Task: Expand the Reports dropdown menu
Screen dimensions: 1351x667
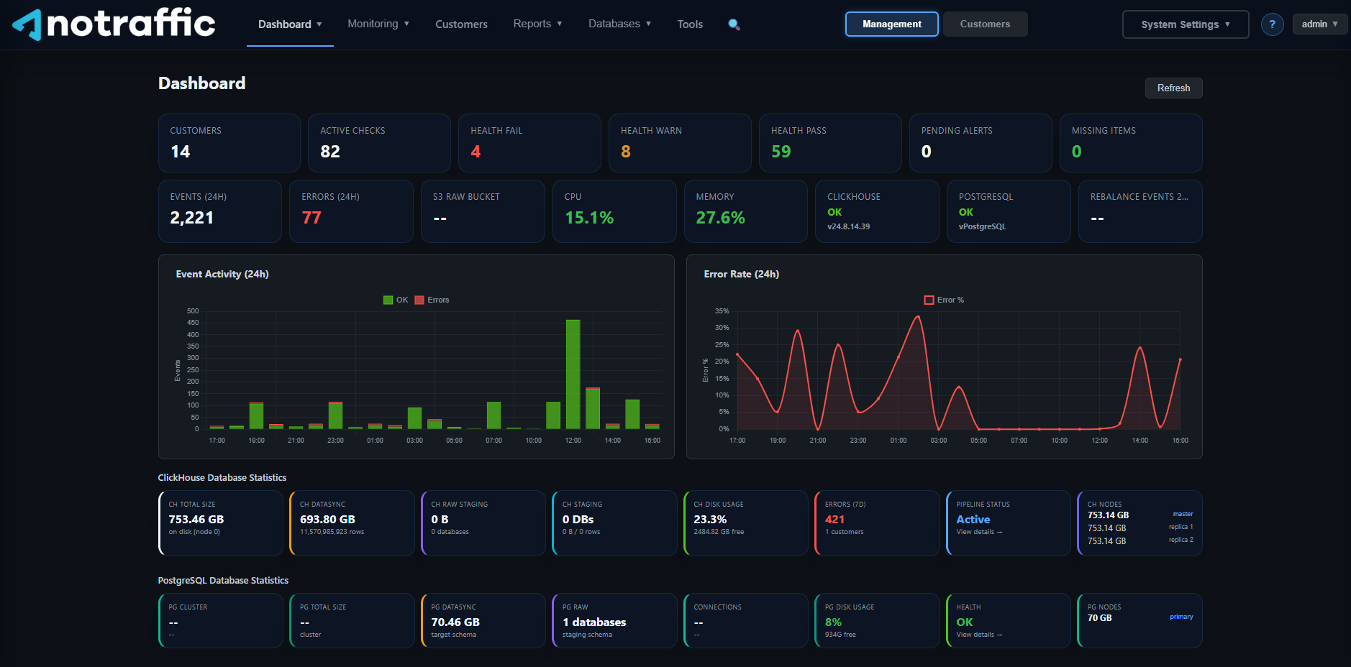Action: (537, 24)
